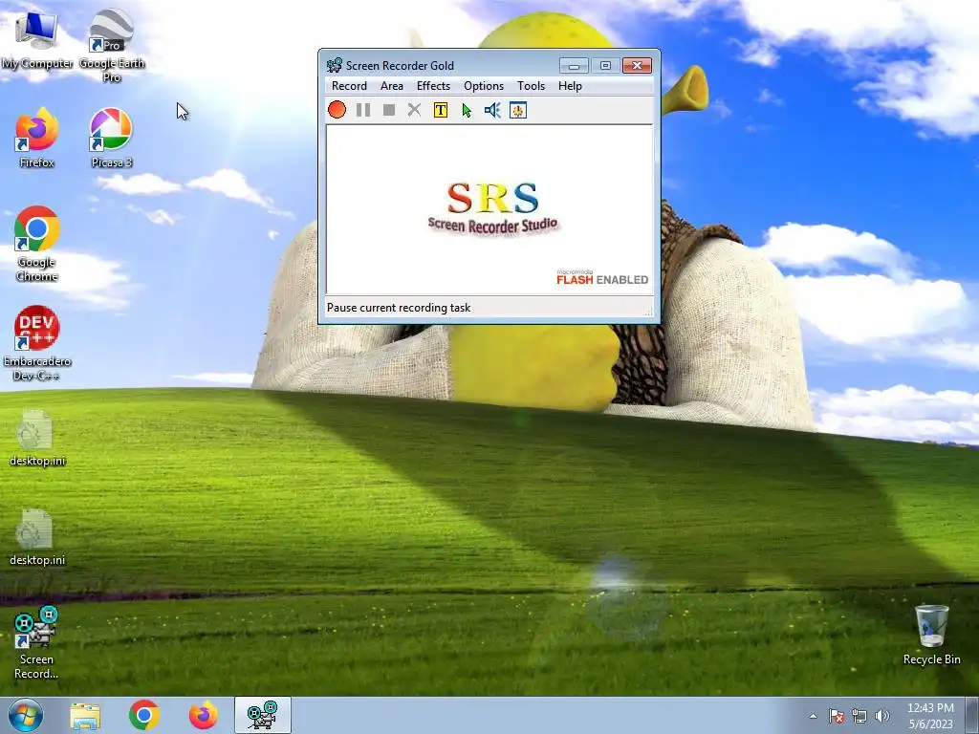
Task: Select the Recycle Bin icon
Action: pos(931,636)
